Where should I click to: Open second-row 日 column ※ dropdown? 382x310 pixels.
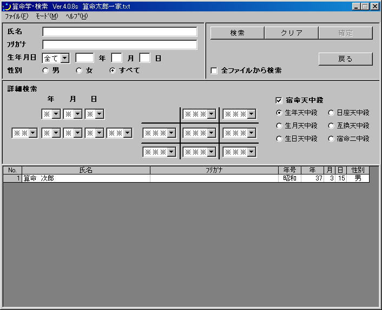click(100, 133)
